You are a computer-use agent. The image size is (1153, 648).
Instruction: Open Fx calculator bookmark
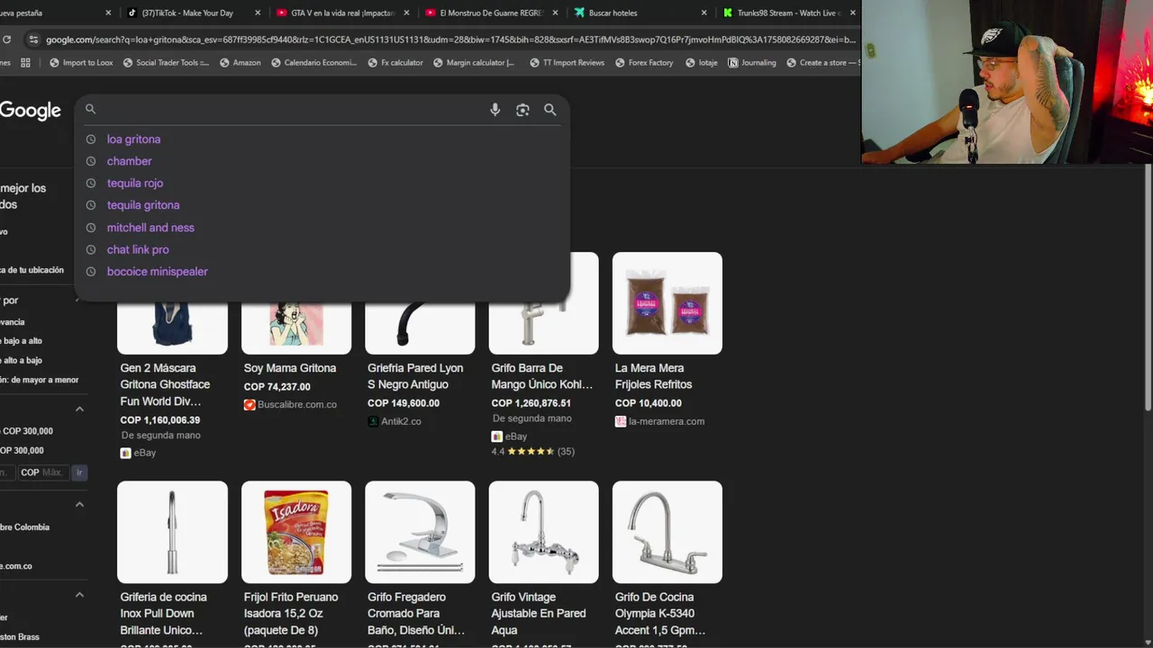(x=395, y=63)
